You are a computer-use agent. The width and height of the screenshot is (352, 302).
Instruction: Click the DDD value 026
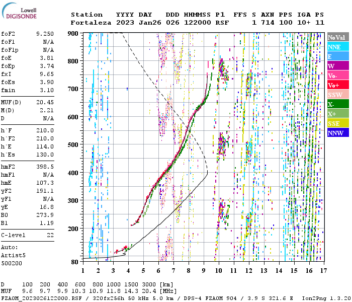click(x=172, y=23)
